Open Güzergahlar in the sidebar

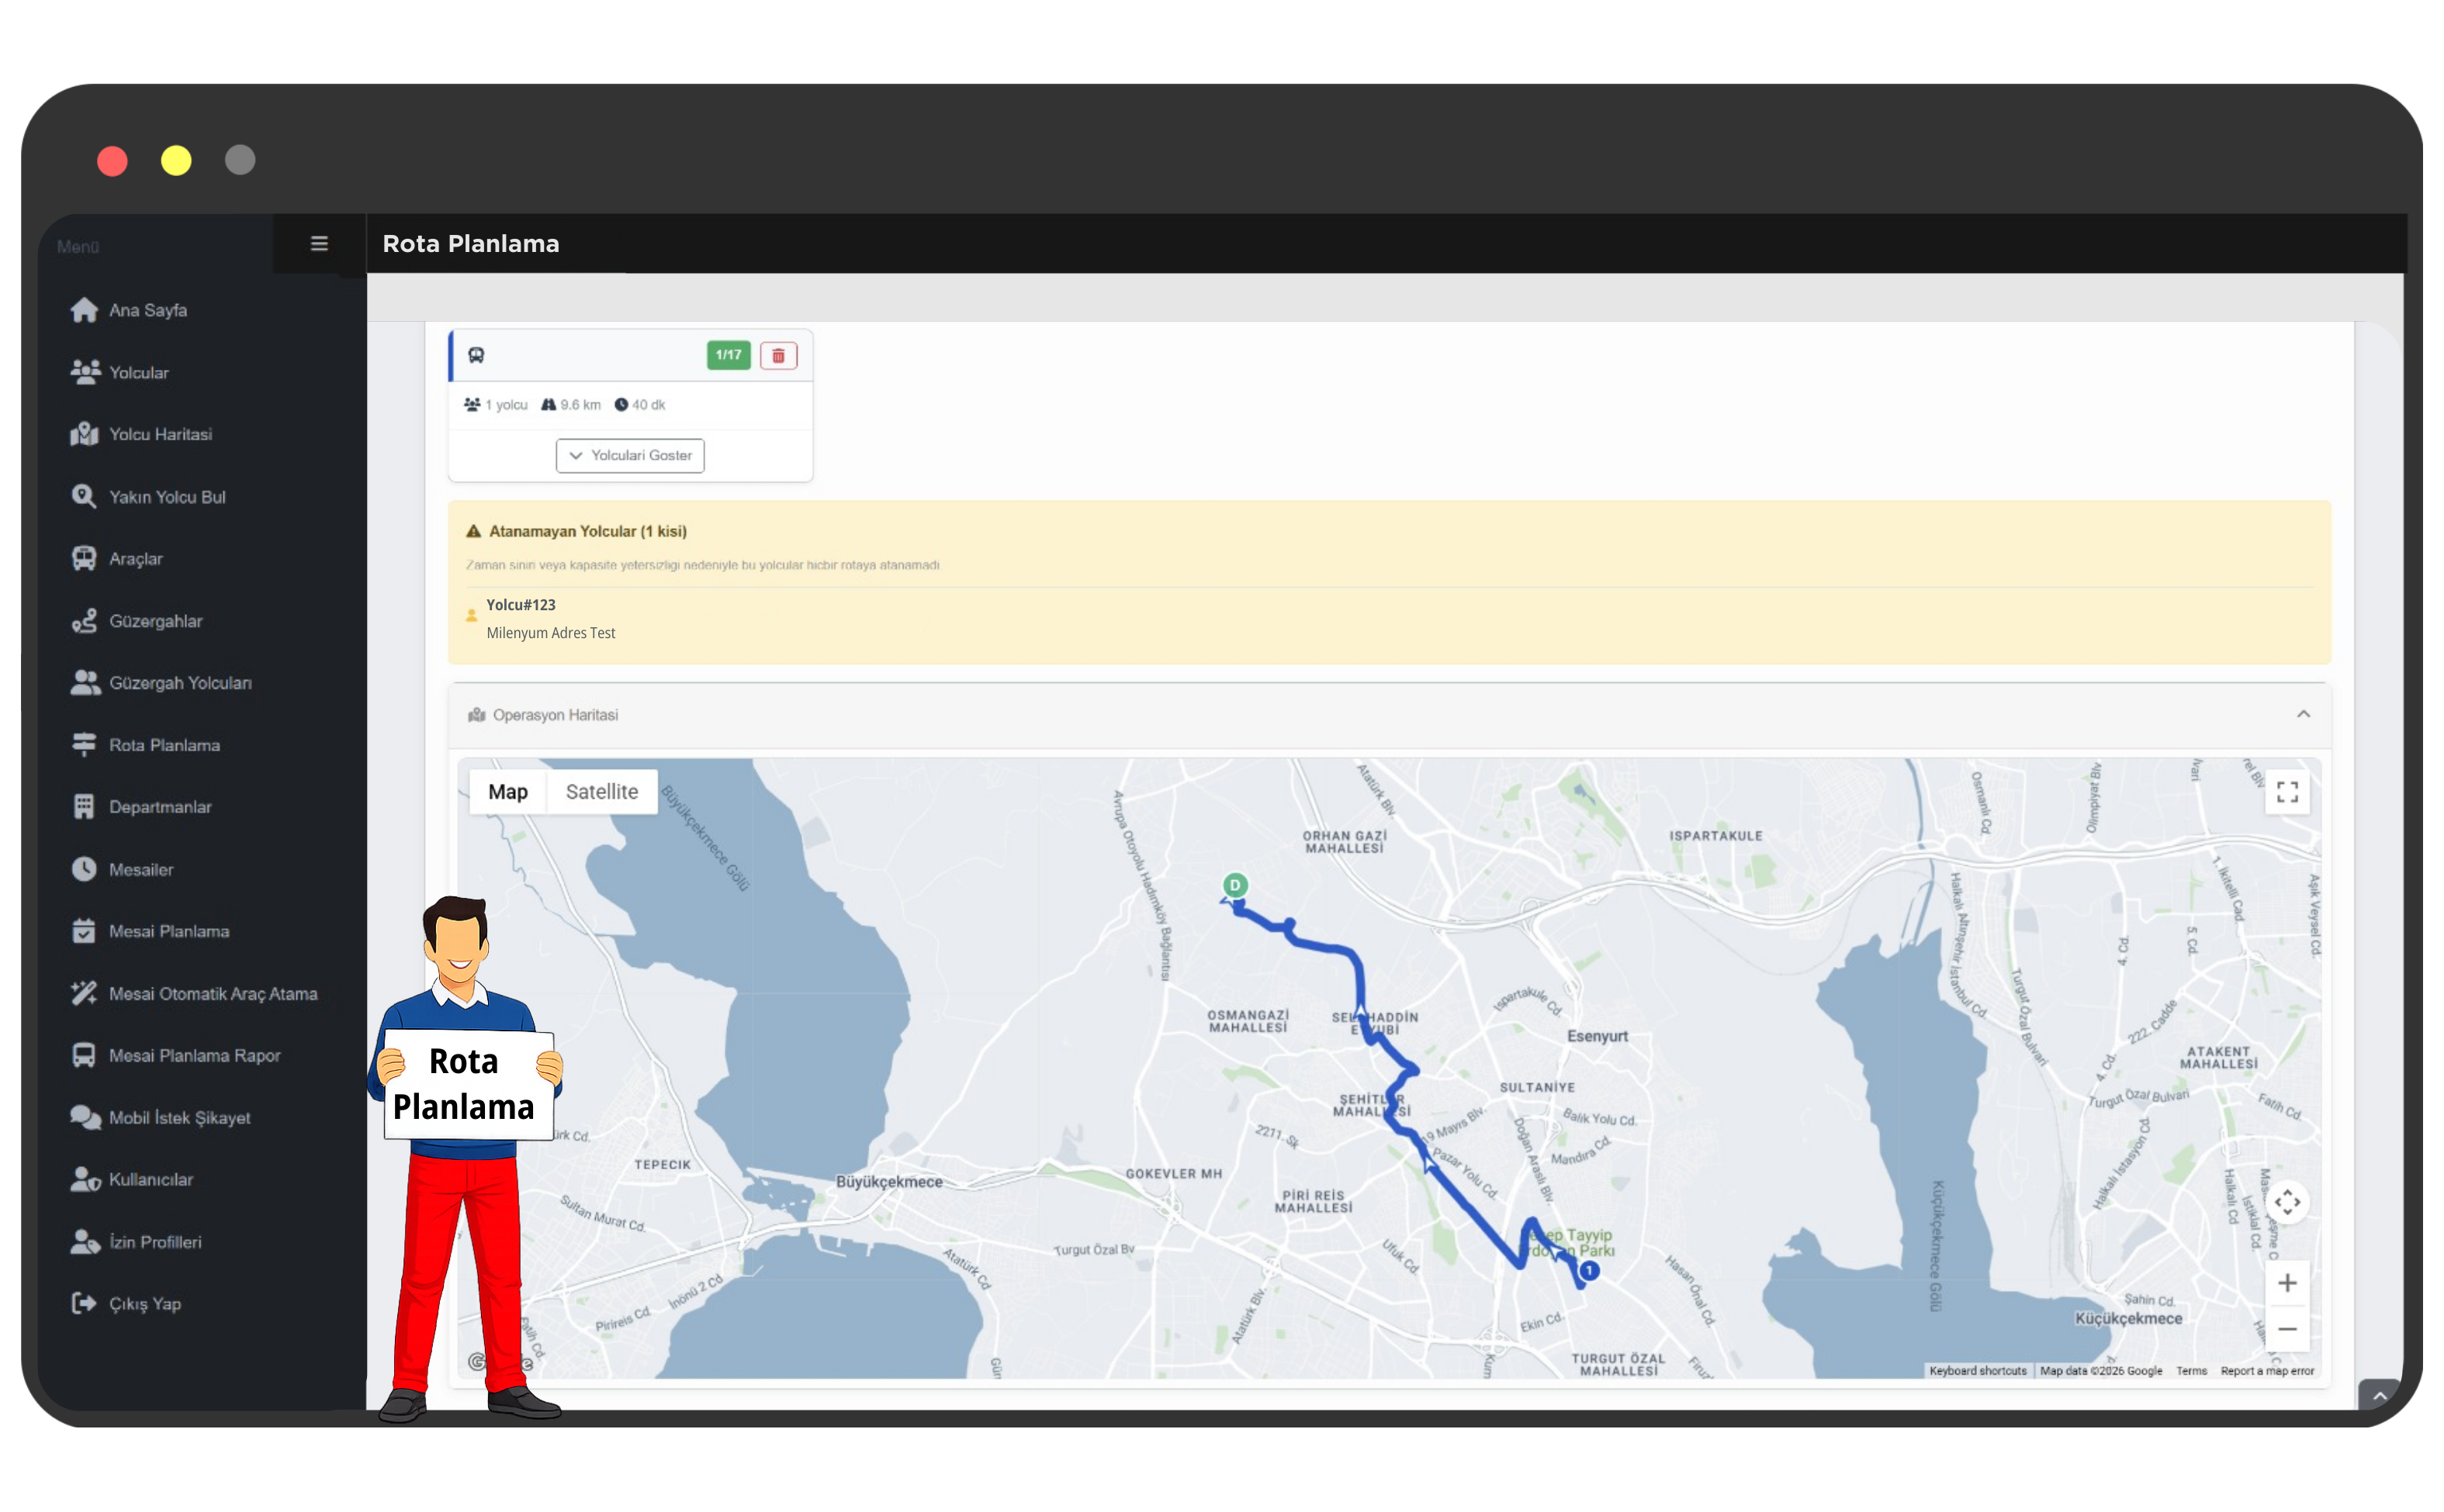[155, 621]
